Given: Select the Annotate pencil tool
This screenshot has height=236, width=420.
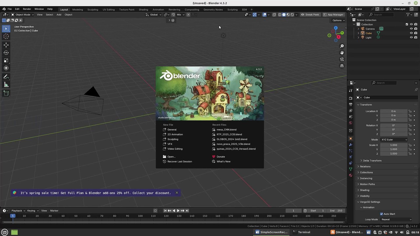Looking at the screenshot, I should (x=6, y=77).
